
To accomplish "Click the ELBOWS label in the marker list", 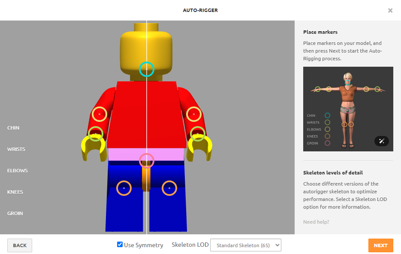I will pyautogui.click(x=18, y=171).
